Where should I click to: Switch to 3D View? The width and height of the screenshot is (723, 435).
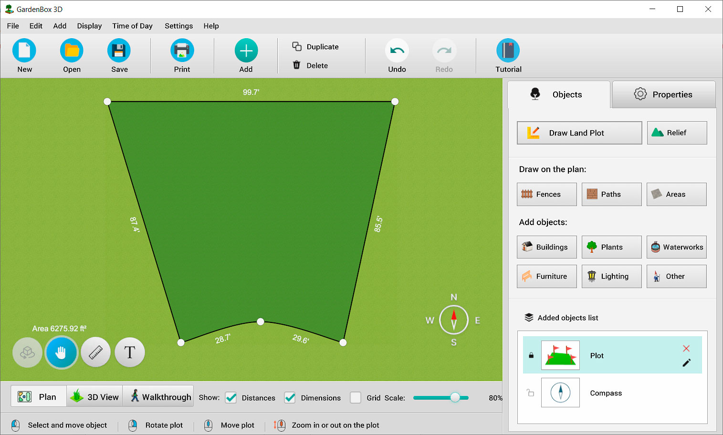coord(94,396)
